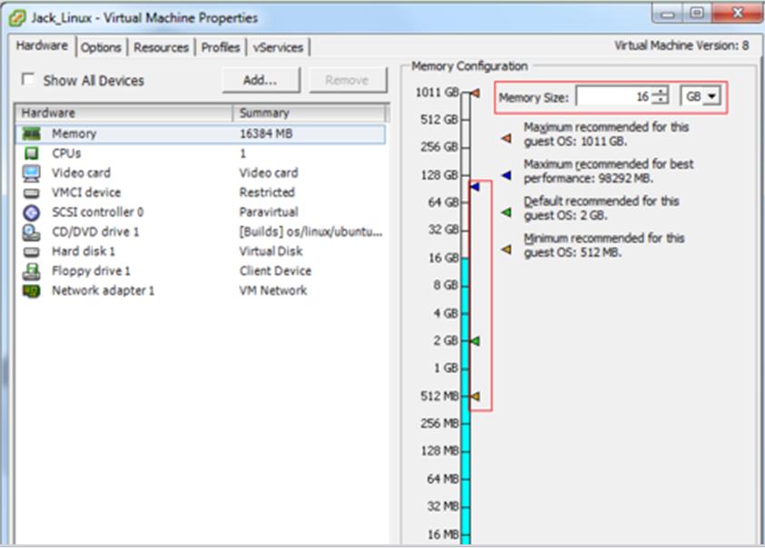Enable the Show All Devices checkbox
Viewport: 765px width, 548px height.
coord(28,80)
